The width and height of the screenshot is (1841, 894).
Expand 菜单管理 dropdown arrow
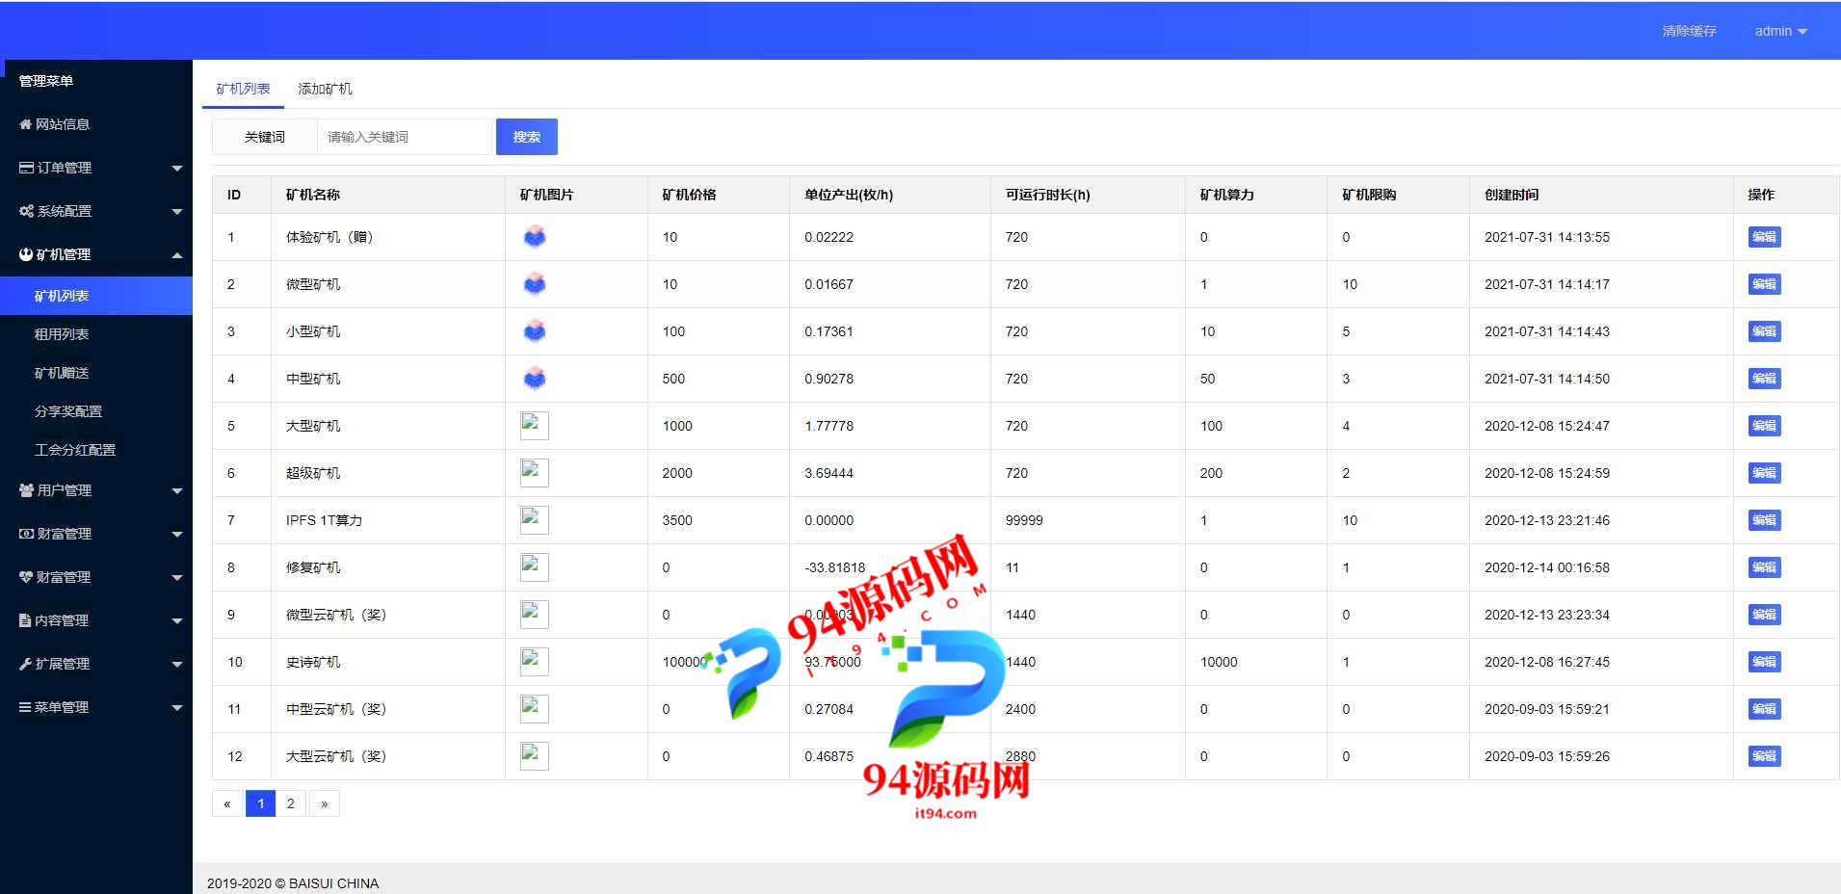177,708
